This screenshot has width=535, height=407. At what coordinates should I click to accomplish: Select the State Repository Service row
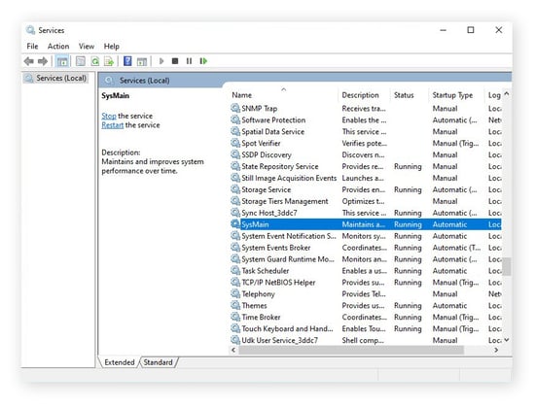(x=366, y=166)
